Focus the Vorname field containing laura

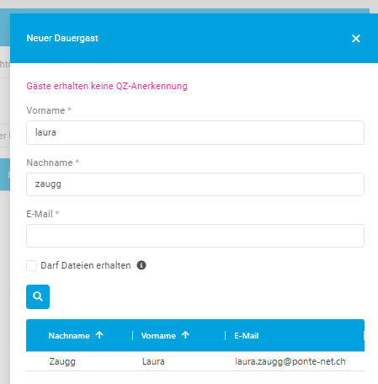(x=195, y=132)
